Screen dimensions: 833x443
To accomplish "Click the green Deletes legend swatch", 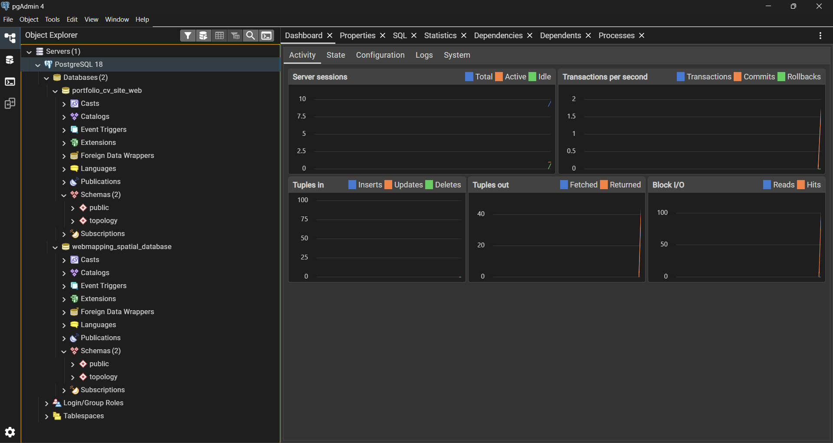I will point(429,185).
